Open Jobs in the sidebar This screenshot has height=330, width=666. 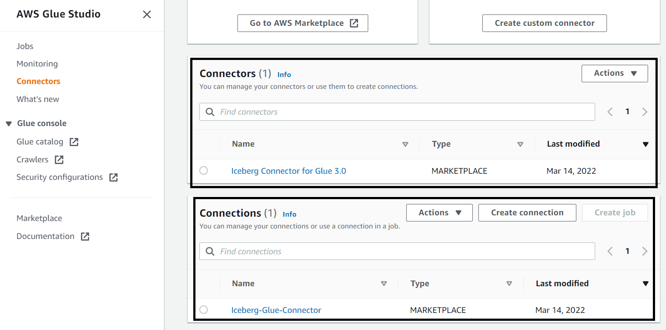[25, 46]
